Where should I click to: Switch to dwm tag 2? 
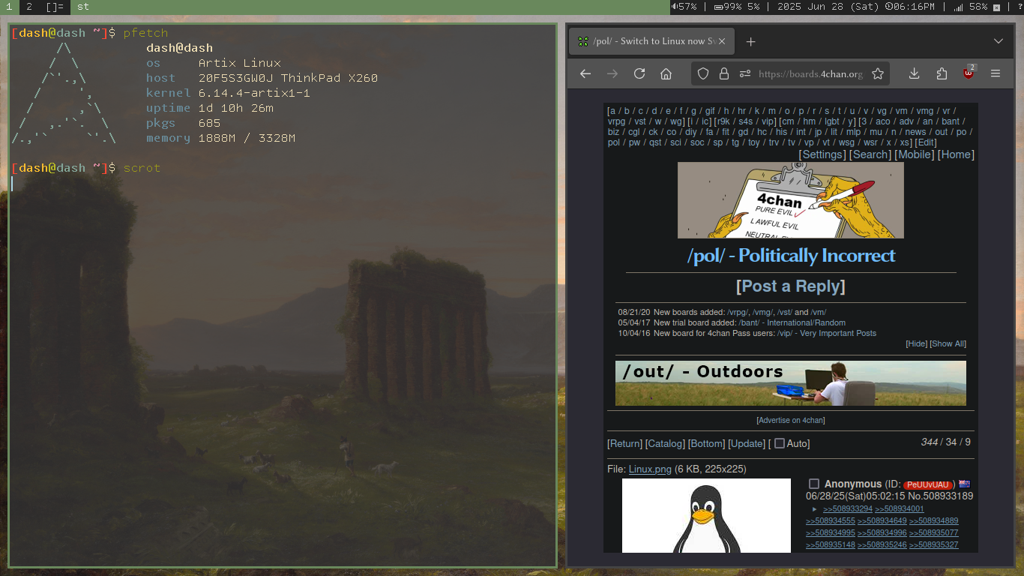(x=28, y=7)
